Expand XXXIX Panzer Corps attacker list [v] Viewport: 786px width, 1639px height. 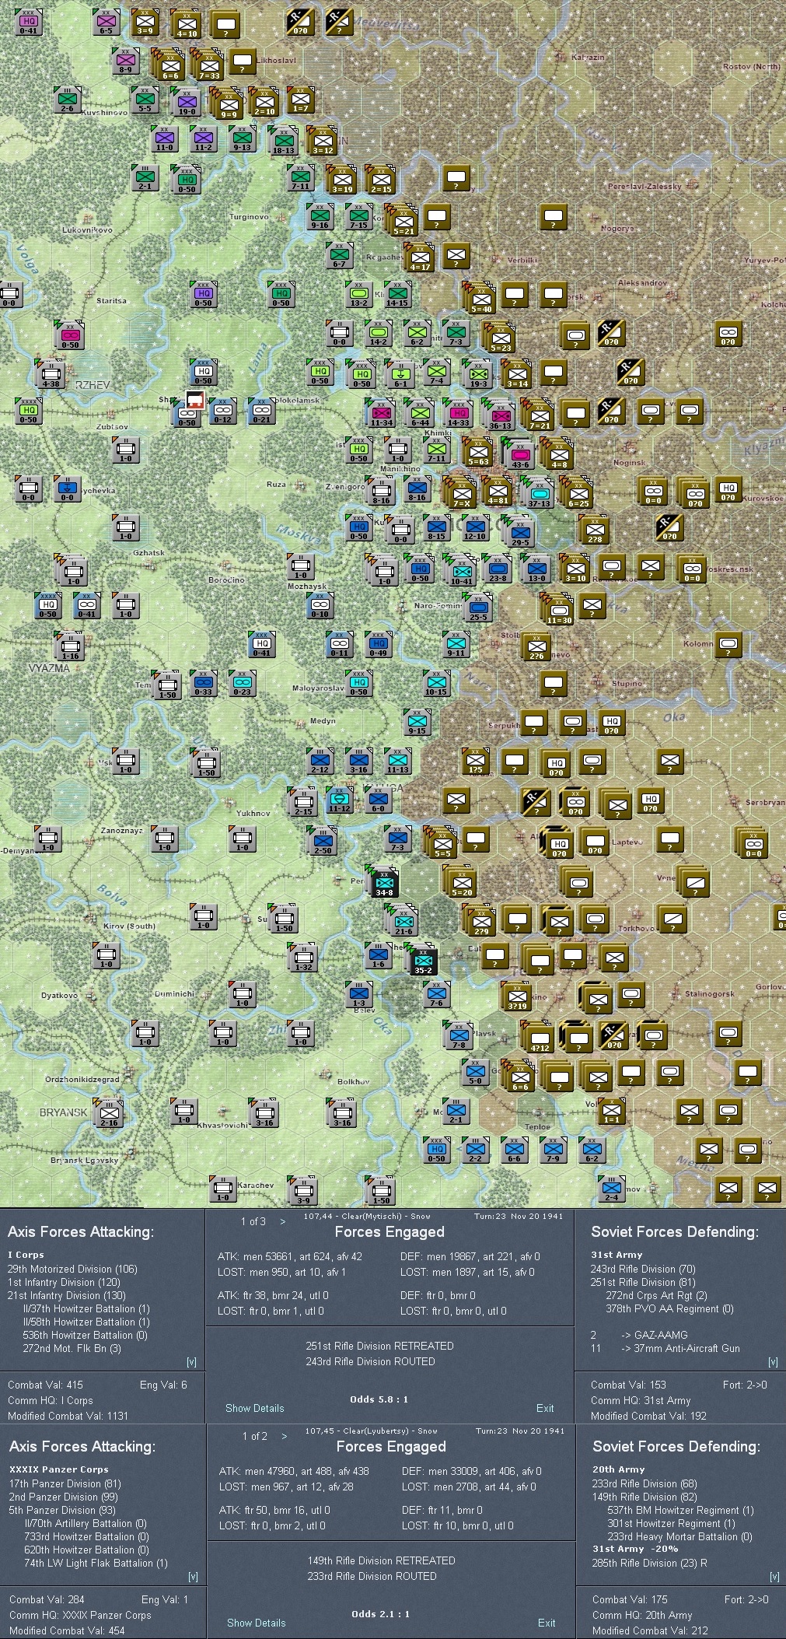pos(193,1577)
